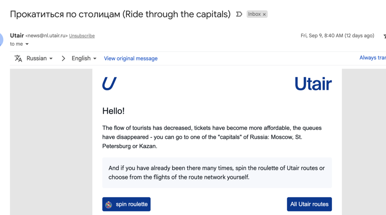Click the Unsubscribe link
Image resolution: width=386 pixels, height=215 pixels.
[x=82, y=36]
